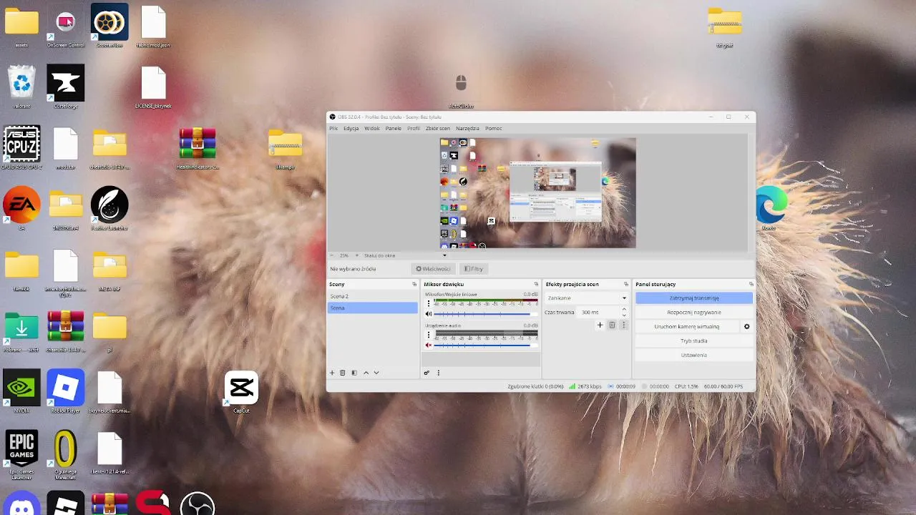
Task: Add a scene transition with plus icon
Action: point(600,325)
